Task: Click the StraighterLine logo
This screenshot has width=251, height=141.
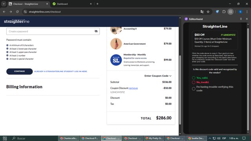Action: pos(16,22)
